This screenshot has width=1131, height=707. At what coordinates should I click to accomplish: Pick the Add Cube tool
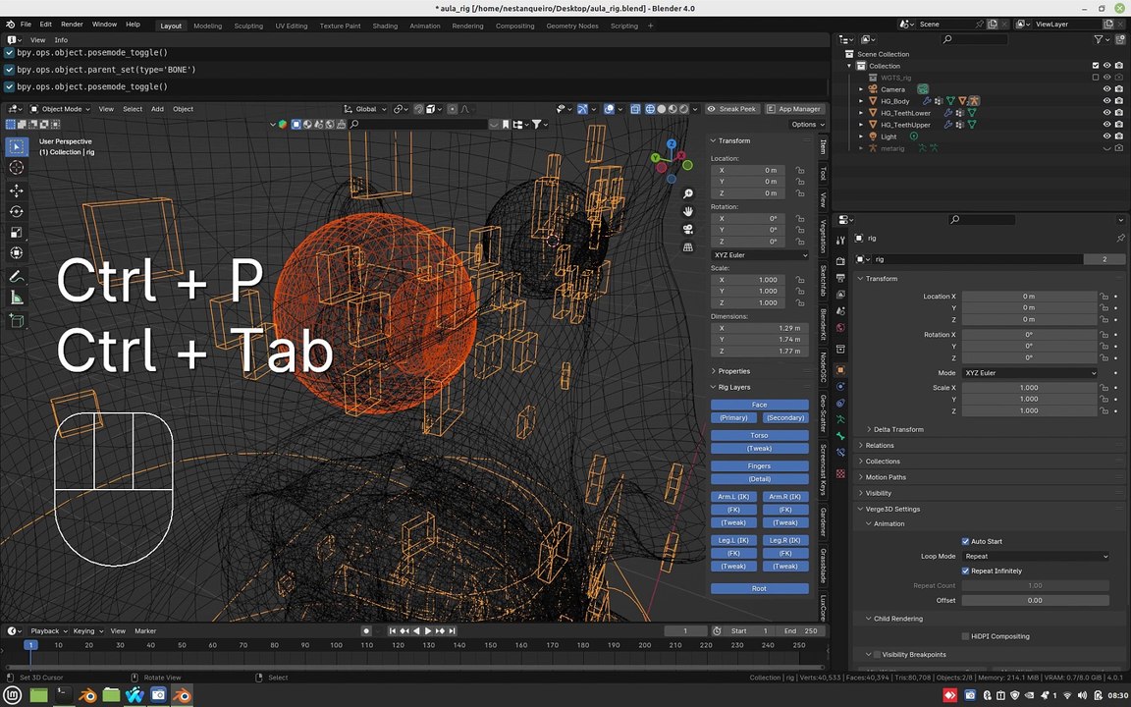pos(17,320)
